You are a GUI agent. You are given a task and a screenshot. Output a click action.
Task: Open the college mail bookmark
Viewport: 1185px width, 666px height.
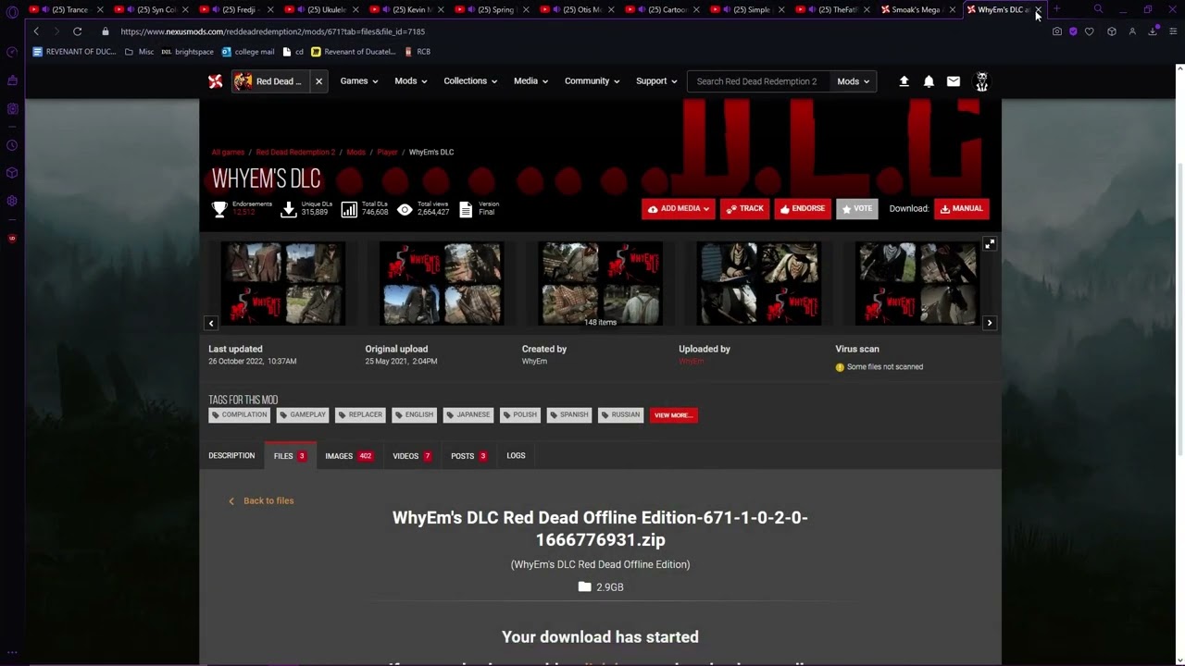click(248, 52)
